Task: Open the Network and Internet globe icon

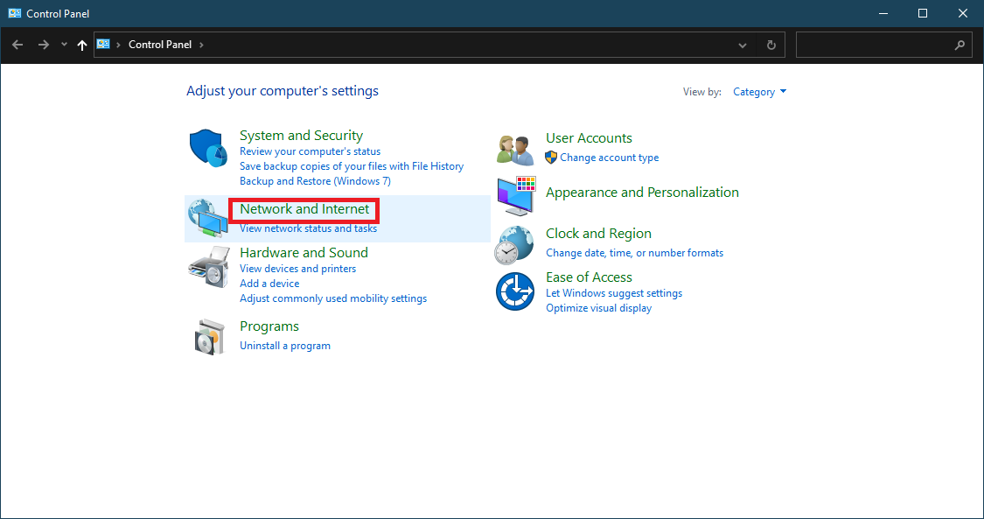Action: pyautogui.click(x=208, y=219)
